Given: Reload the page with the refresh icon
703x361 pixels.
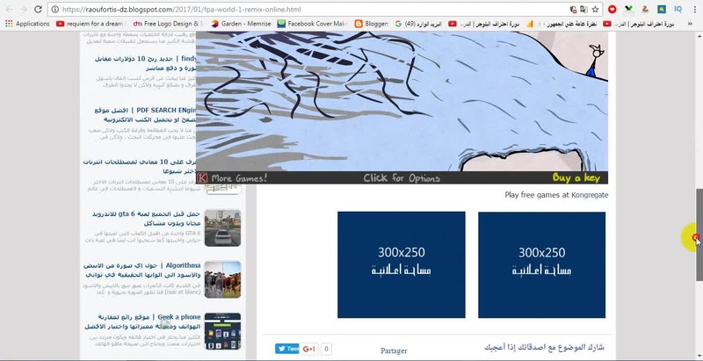Looking at the screenshot, I should pos(38,10).
